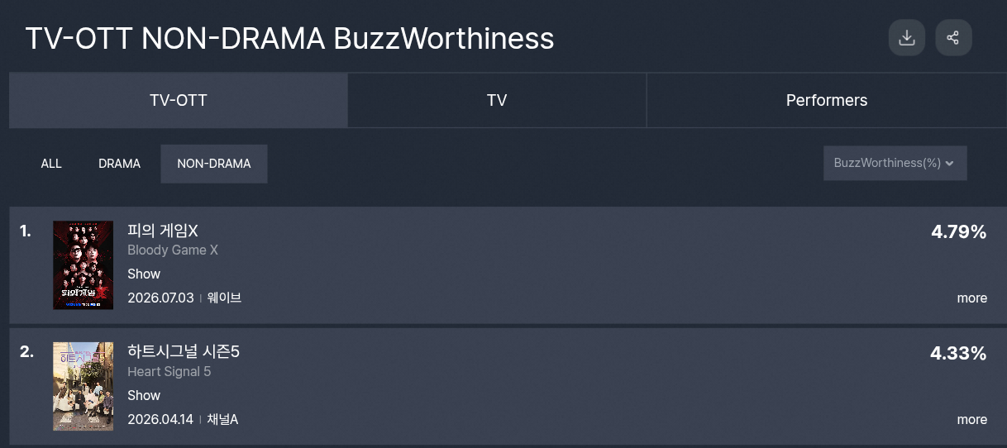The width and height of the screenshot is (1007, 448).
Task: Open the Performers tab
Action: point(827,100)
